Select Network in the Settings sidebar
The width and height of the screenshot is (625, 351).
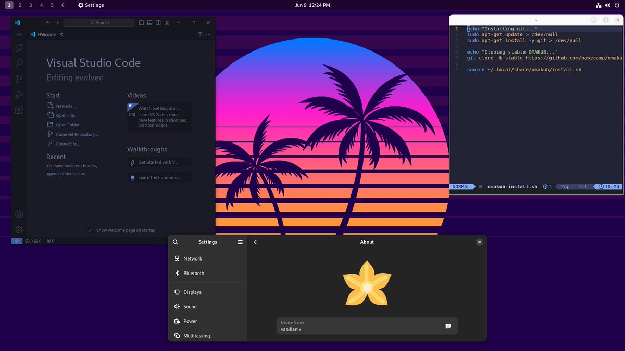pos(208,258)
